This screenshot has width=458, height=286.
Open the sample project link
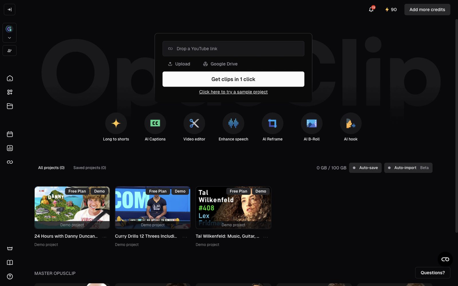pyautogui.click(x=233, y=92)
